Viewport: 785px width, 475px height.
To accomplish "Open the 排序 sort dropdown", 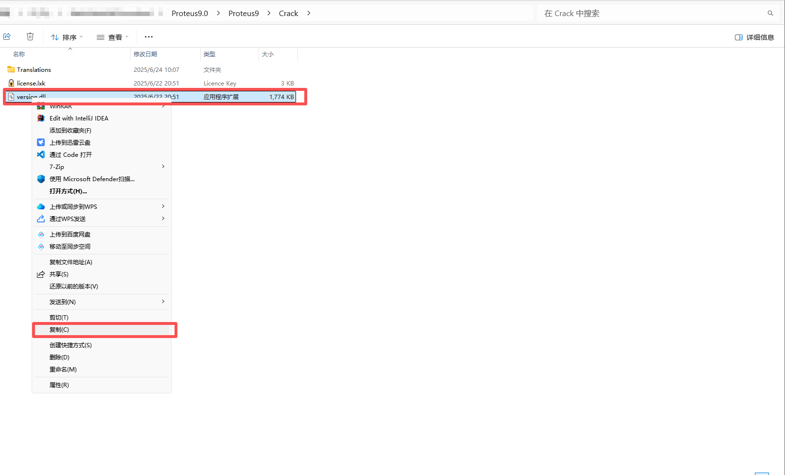I will point(67,37).
